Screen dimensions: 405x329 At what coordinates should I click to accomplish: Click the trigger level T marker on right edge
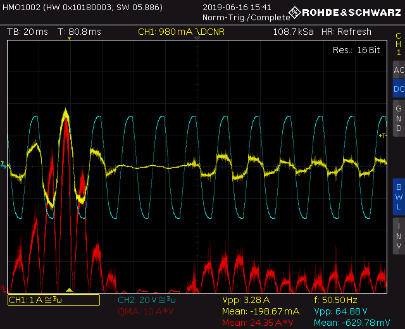[383, 135]
